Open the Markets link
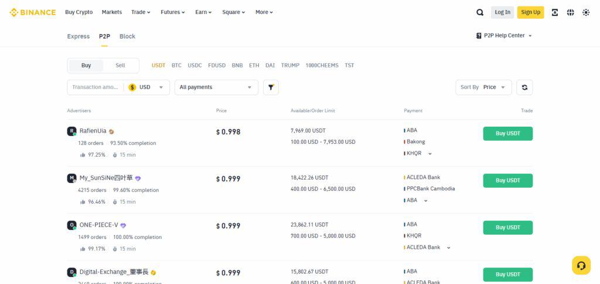Viewport: 600px width, 284px height. pos(112,12)
